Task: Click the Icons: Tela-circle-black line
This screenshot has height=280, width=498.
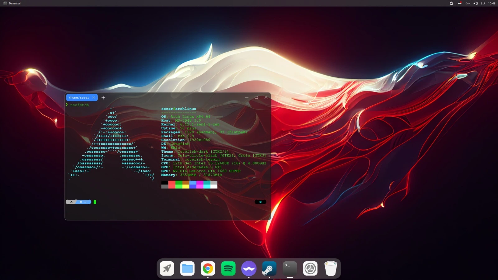Action: click(214, 156)
